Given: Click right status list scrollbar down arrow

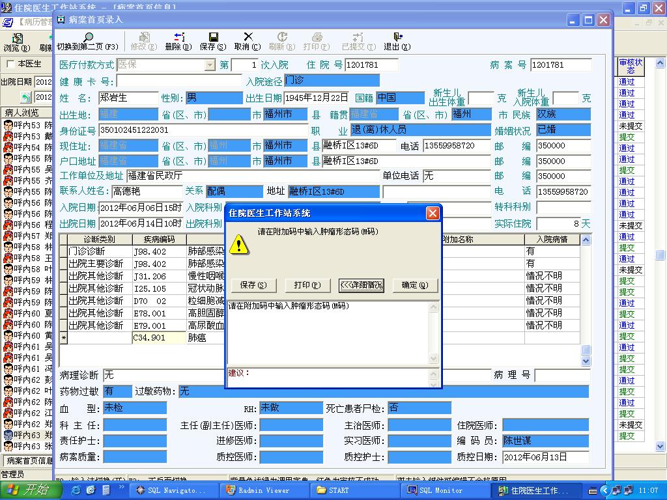Looking at the screenshot, I should coord(660,446).
